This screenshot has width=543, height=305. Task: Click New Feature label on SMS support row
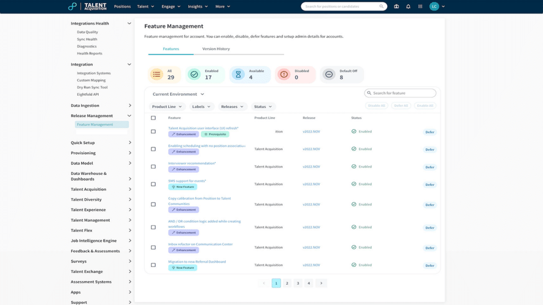tap(183, 187)
